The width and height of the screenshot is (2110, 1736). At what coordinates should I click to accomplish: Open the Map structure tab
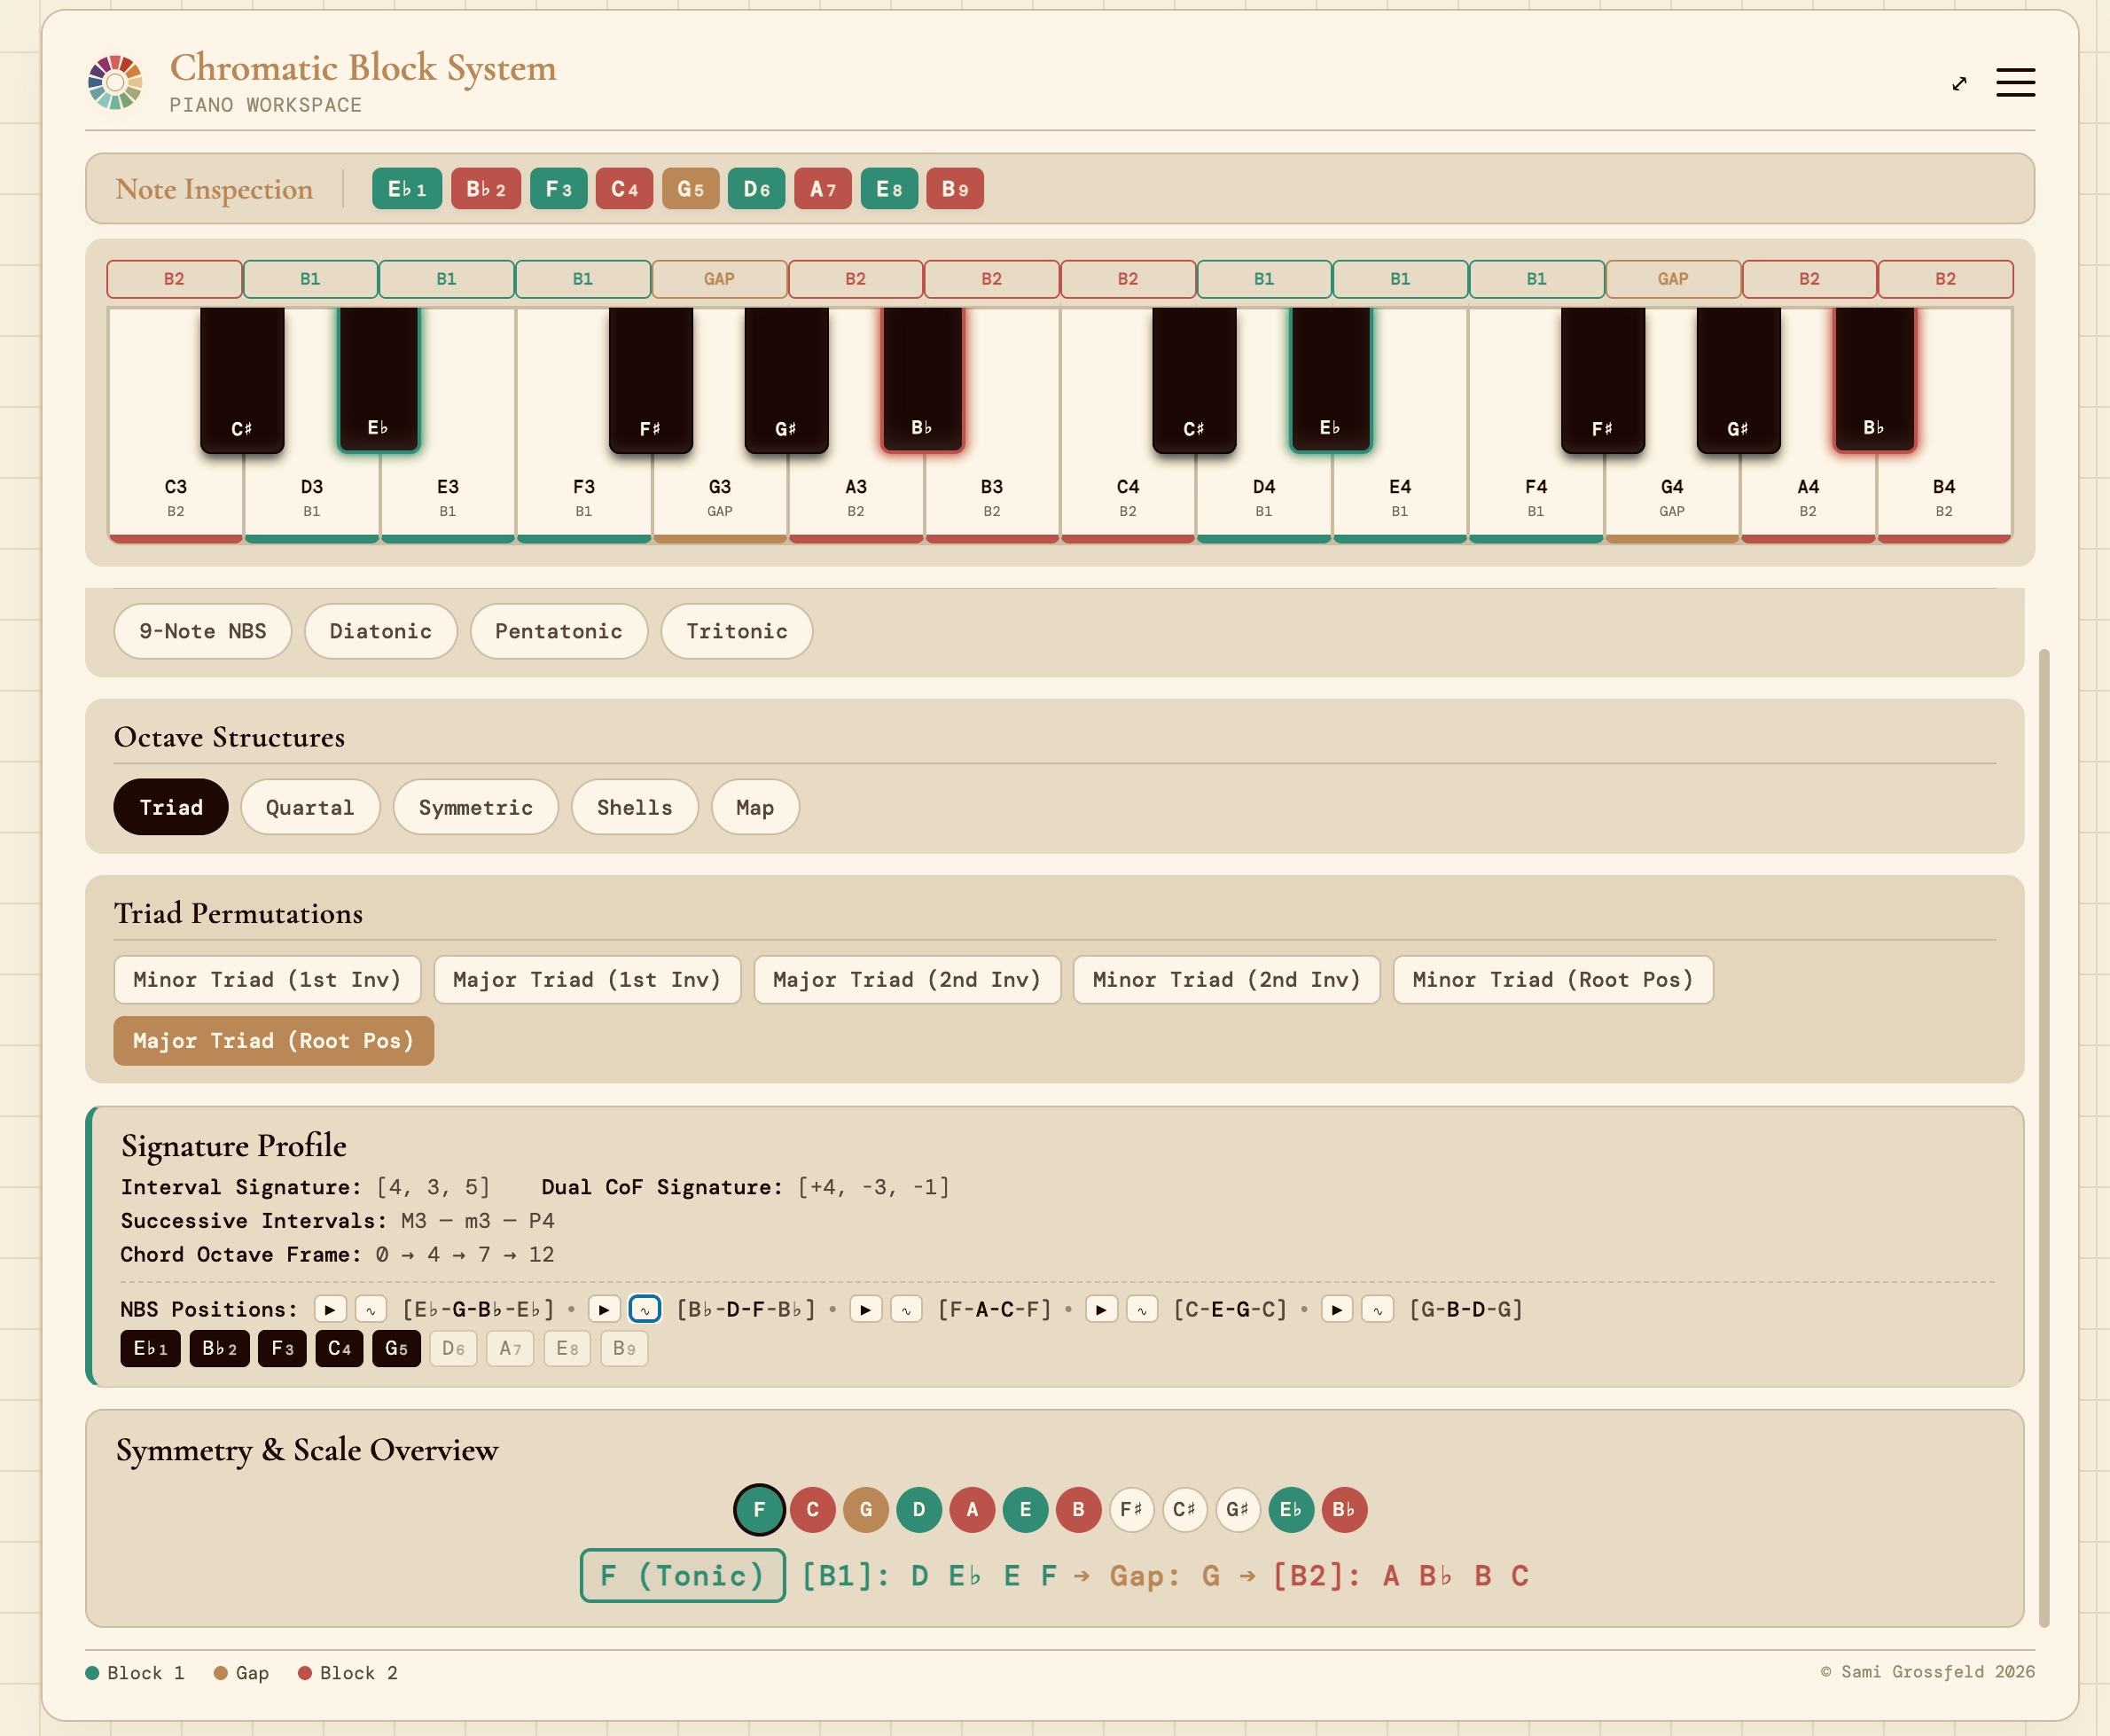tap(755, 807)
